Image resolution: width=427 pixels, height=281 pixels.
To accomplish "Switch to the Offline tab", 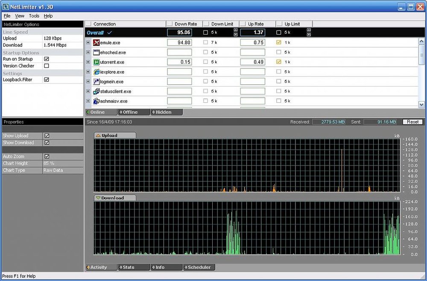I will [134, 112].
